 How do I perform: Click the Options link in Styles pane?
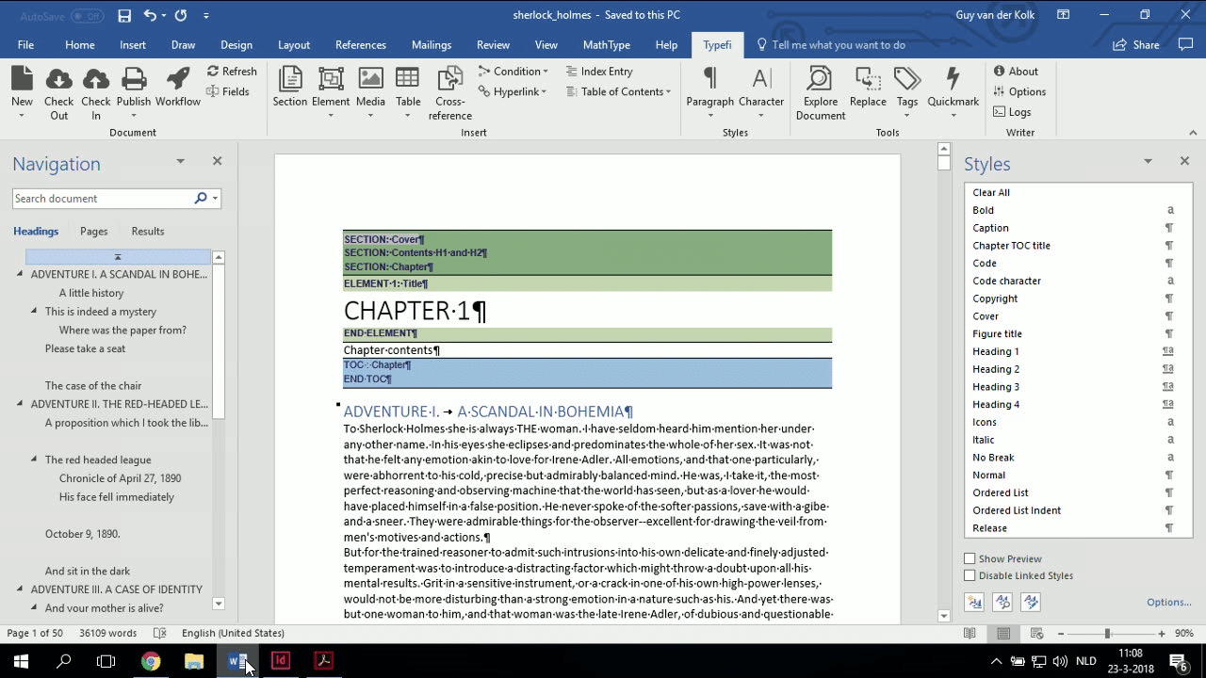click(x=1169, y=603)
